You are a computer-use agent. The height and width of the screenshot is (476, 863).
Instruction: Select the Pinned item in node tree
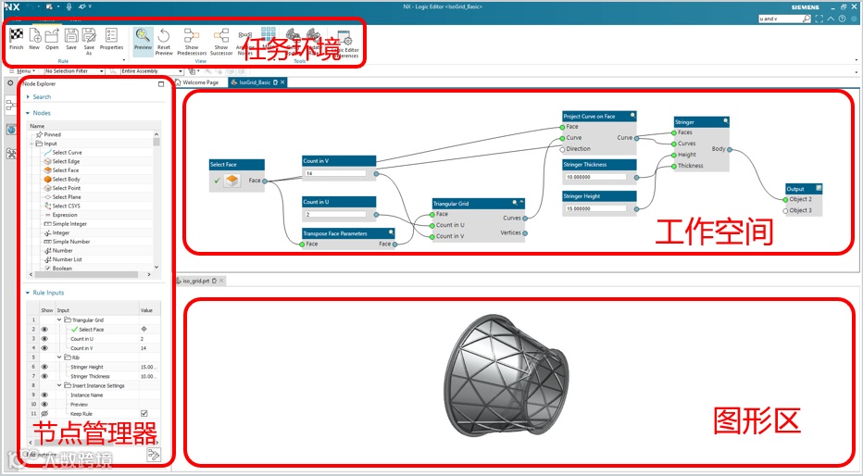(52, 134)
